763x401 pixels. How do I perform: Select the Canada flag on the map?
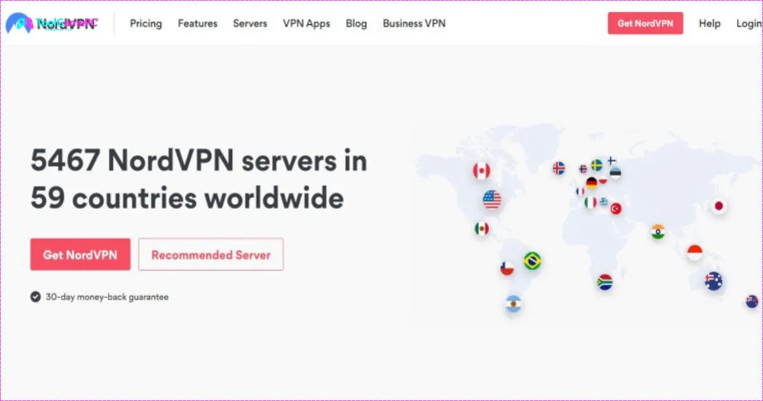[483, 171]
